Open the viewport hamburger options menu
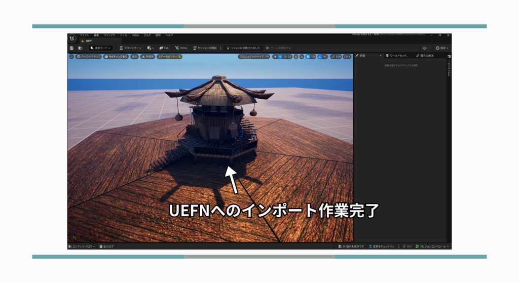The image size is (519, 283). (x=71, y=57)
